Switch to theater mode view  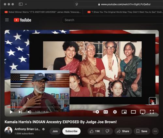coord(133,112)
